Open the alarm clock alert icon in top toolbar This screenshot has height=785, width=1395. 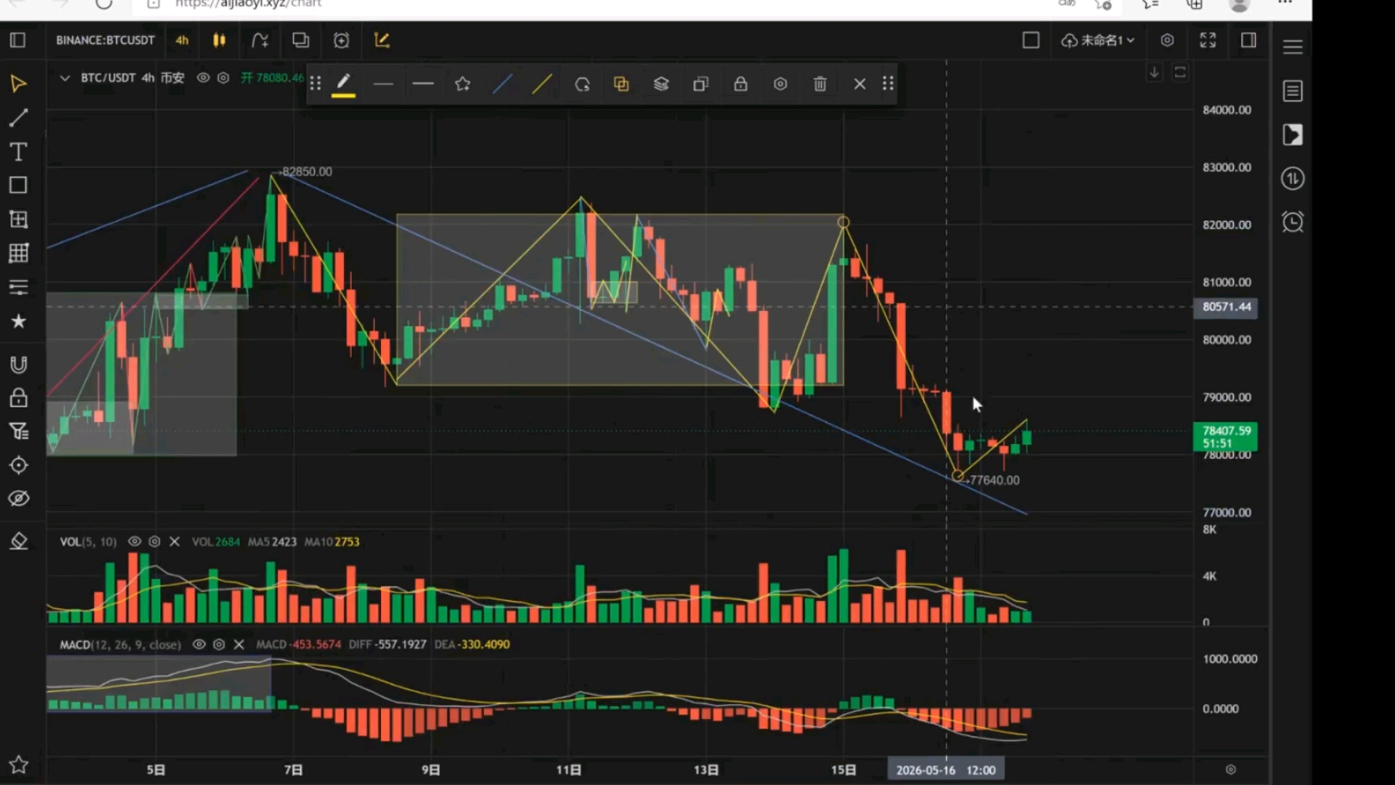[x=341, y=40]
